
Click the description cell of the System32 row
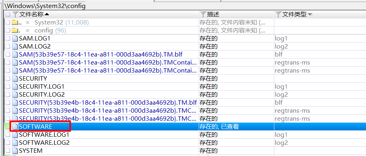(x=232, y=22)
